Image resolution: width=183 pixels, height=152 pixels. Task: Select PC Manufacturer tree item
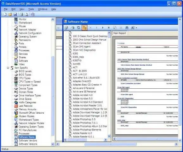point(28,130)
